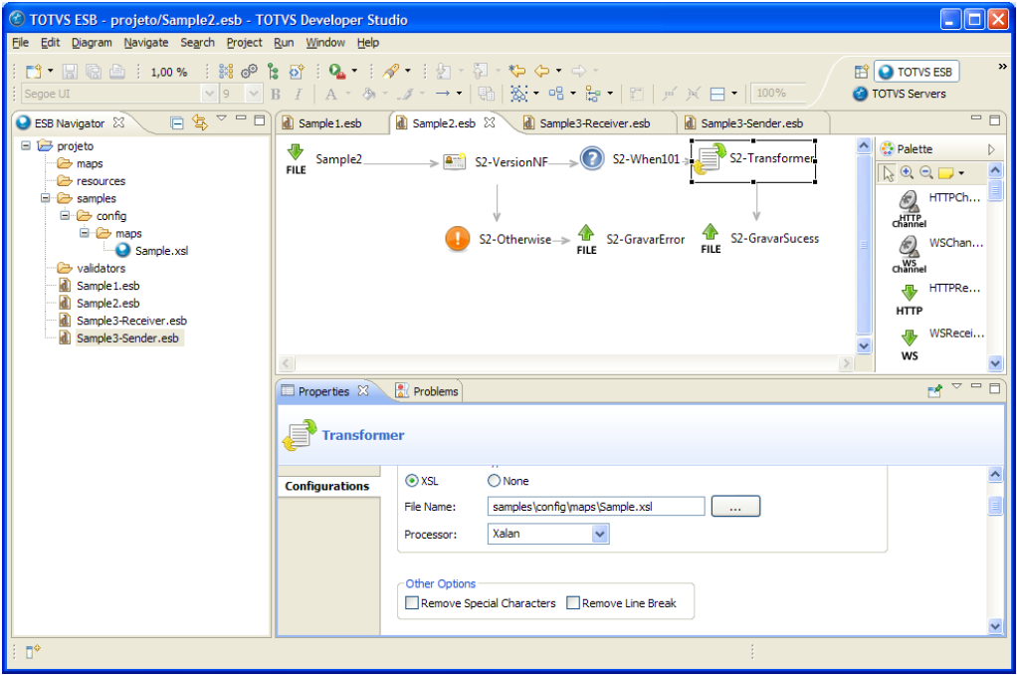Open the Properties view menu triangle
1017x675 pixels.
tap(956, 387)
